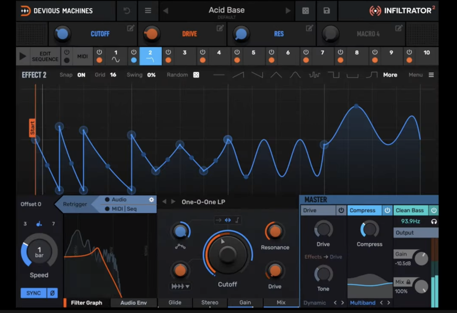This screenshot has width=457, height=313.
Task: Open the main hamburger menu in the header
Action: [x=148, y=11]
